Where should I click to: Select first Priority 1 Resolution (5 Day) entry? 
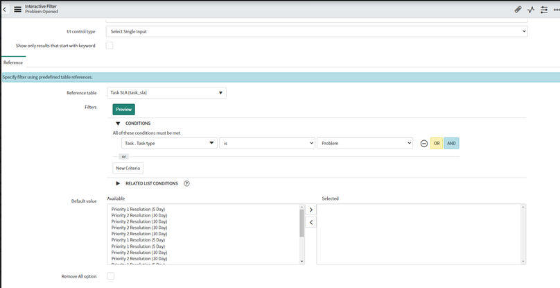click(x=138, y=209)
